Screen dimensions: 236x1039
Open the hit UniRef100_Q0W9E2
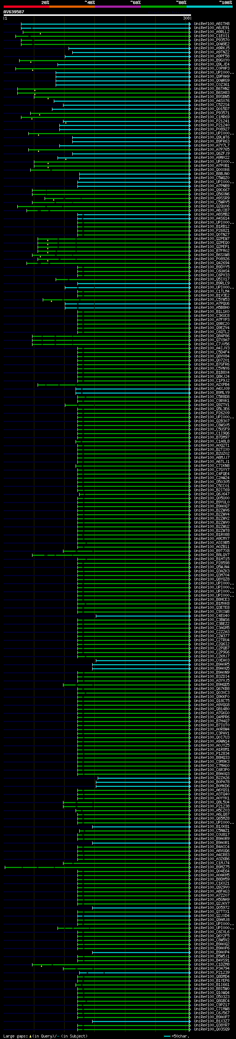(x=212, y=44)
